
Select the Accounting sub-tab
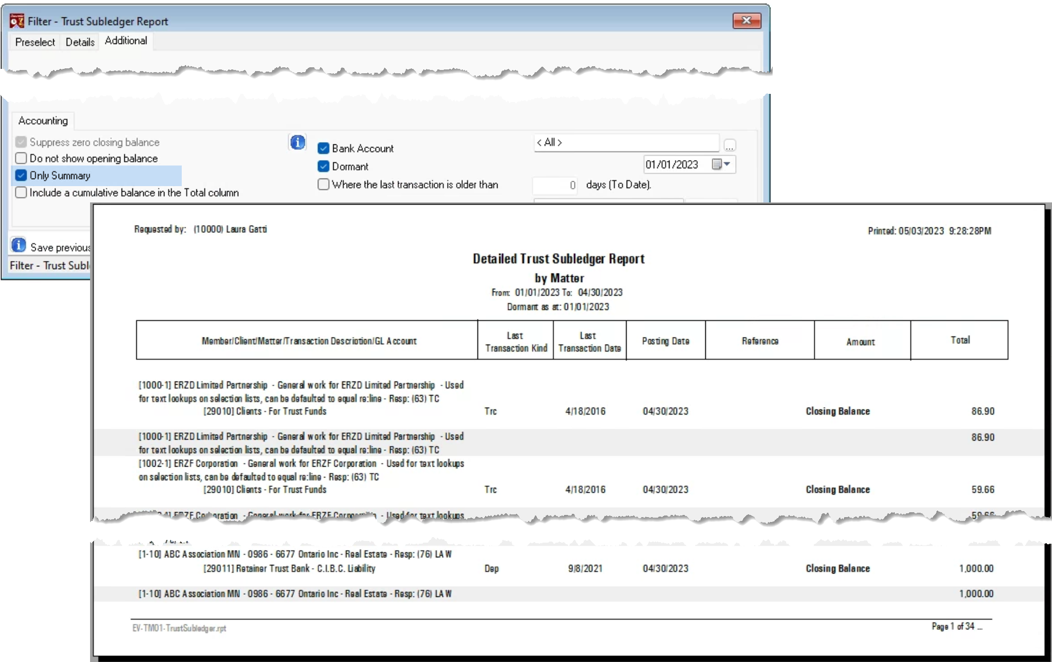43,120
